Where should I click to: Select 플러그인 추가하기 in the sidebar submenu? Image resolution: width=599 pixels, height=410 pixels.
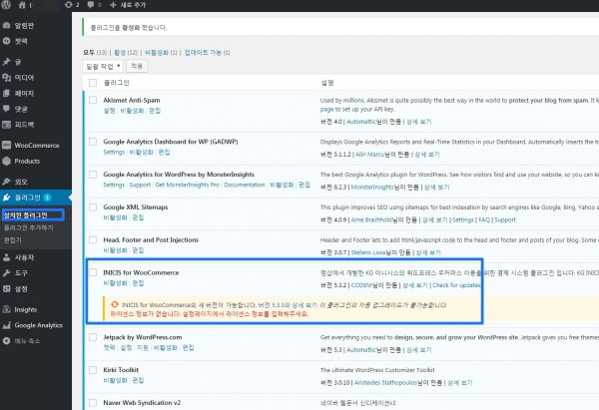(28, 227)
